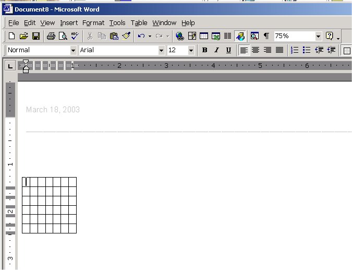Open the Table menu
This screenshot has height=270, width=352.
139,22
